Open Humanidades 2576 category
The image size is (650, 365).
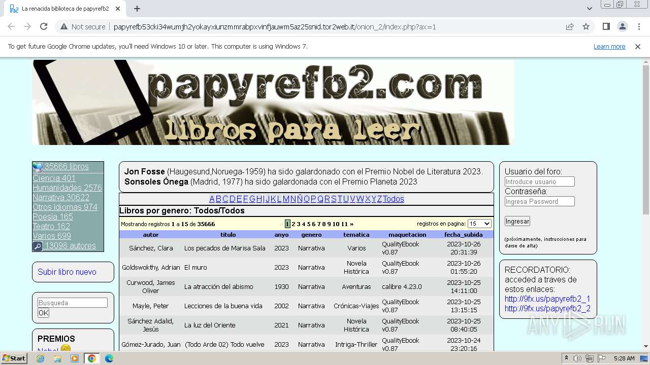pos(67,188)
